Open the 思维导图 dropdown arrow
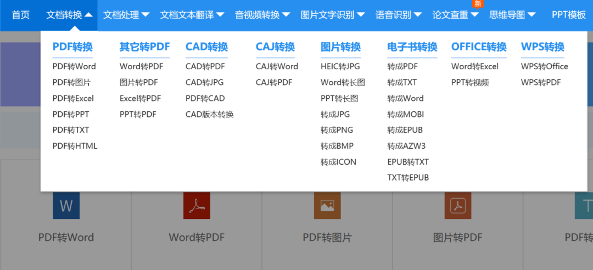This screenshot has height=270, width=593. 532,15
